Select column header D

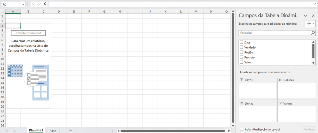59,12
